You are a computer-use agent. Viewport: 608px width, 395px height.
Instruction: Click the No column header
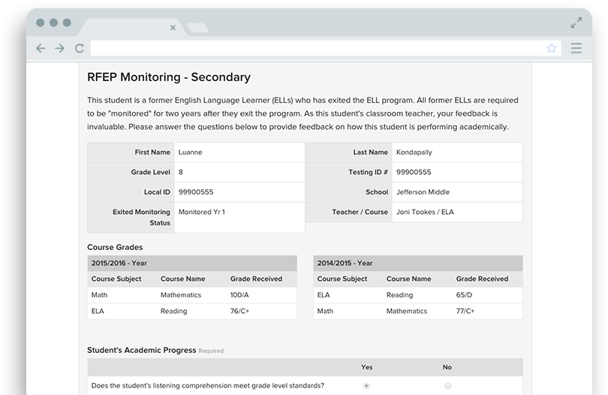(x=447, y=367)
